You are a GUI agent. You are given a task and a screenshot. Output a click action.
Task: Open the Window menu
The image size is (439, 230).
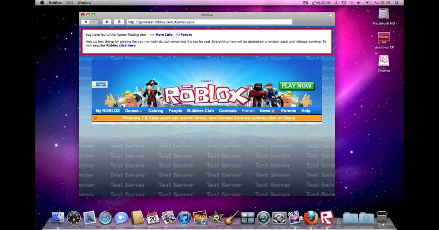tap(85, 3)
